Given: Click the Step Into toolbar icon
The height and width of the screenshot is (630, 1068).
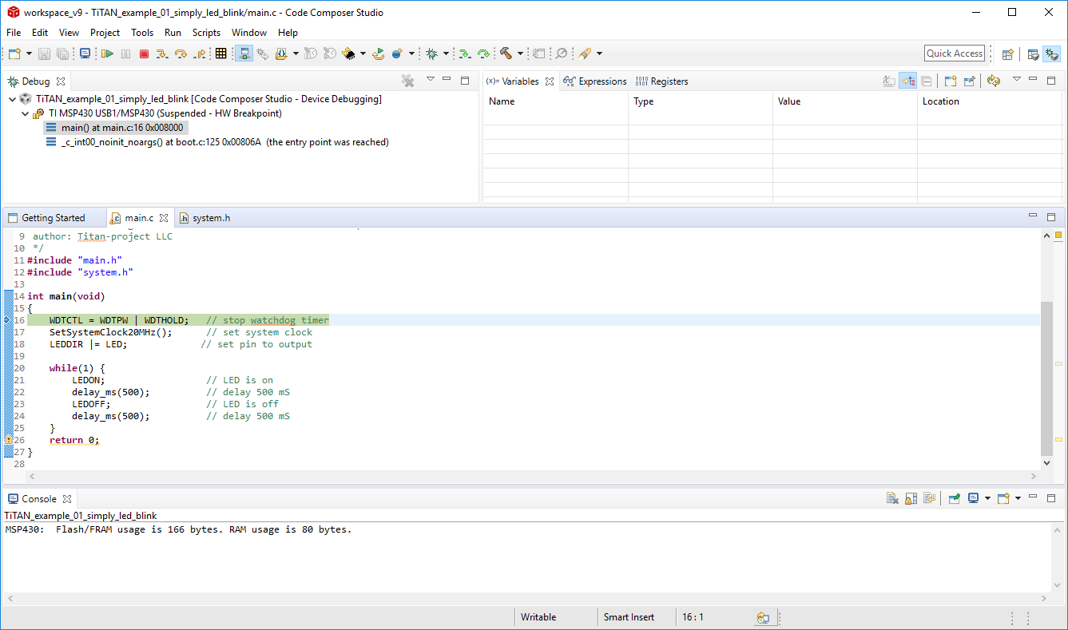Looking at the screenshot, I should click(x=162, y=53).
